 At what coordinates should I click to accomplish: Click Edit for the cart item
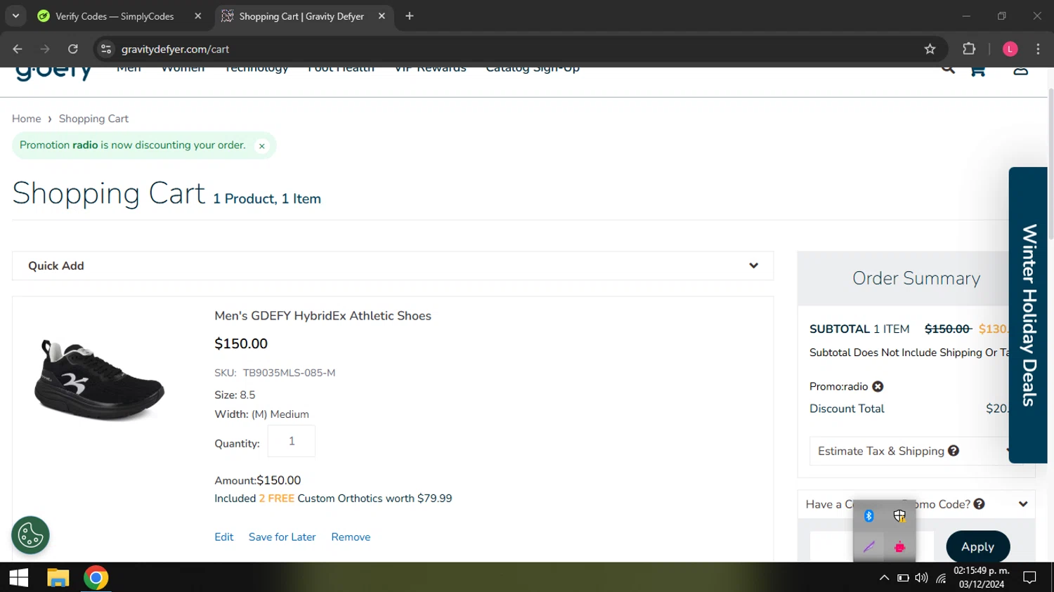(224, 537)
